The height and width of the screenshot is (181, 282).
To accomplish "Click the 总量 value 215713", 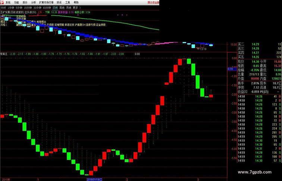I will [254, 74].
